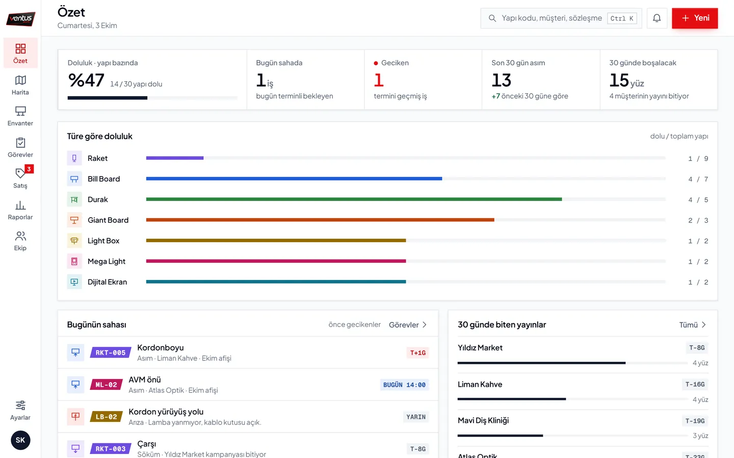734x458 pixels.
Task: Click the BUGÜN 14:00 deadline tag
Action: click(404, 385)
